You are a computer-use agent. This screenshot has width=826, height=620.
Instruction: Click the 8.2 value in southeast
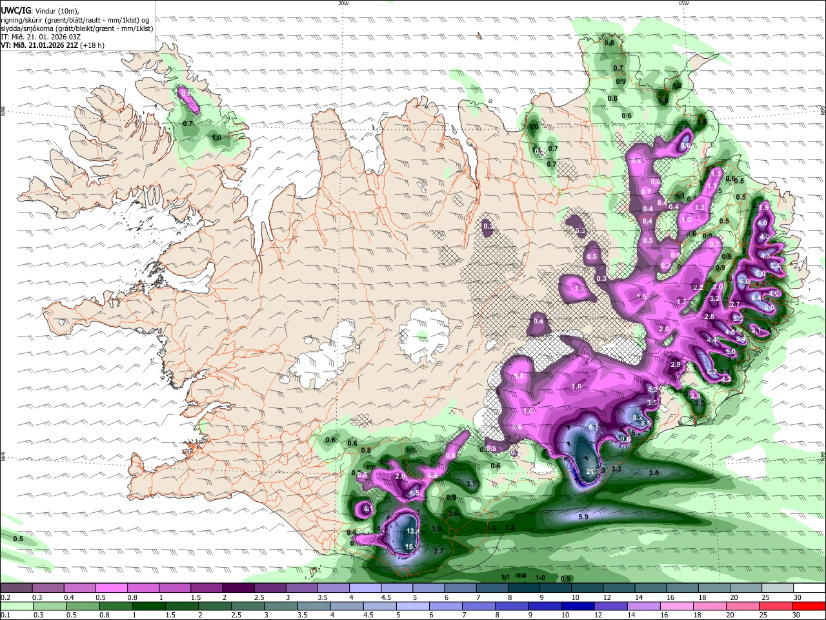point(638,418)
